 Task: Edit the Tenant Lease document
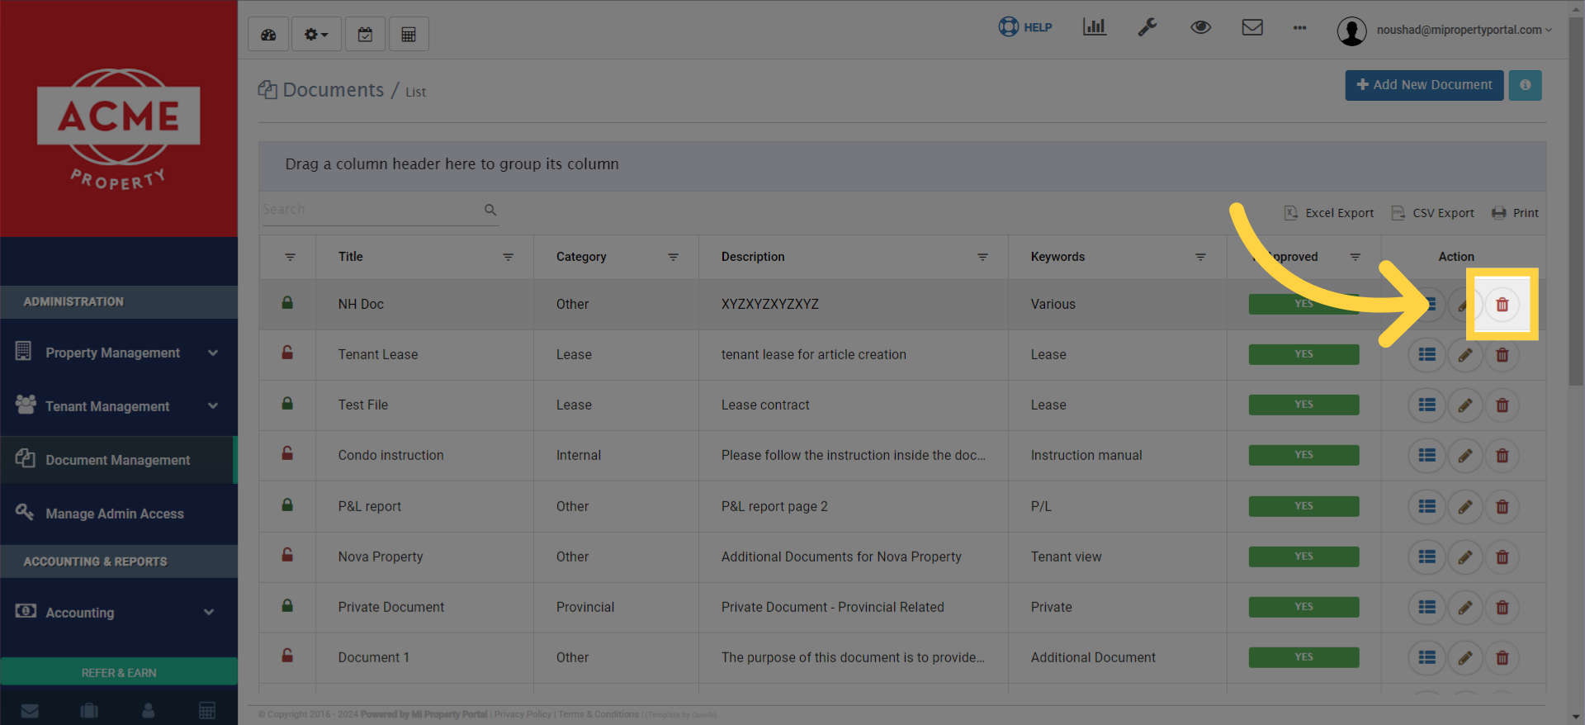pos(1464,355)
